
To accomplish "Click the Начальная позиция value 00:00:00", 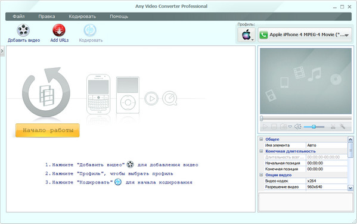I will [327, 163].
